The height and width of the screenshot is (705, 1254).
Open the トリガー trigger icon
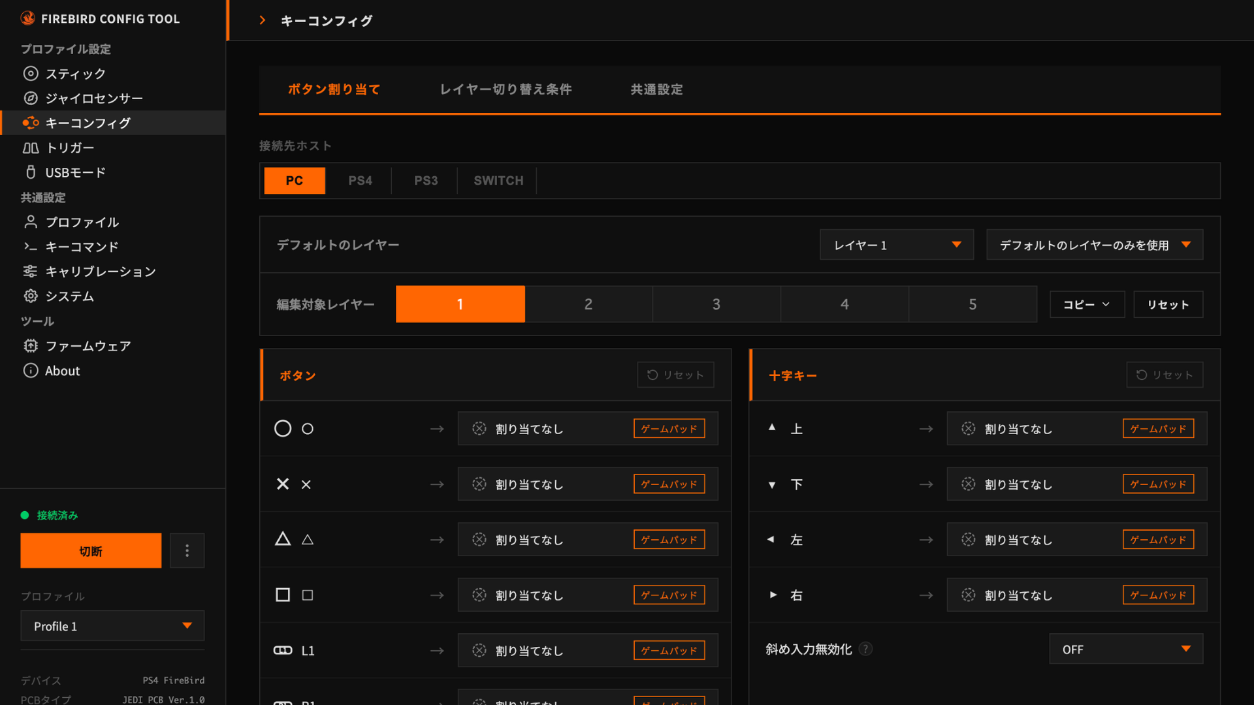point(31,148)
